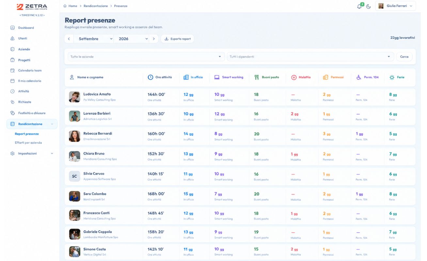This screenshot has width=427, height=261.
Task: Click the Attività clock icon in sidebar
Action: click(12, 91)
